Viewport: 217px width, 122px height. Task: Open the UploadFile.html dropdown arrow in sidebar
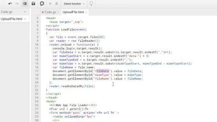tap(25, 19)
